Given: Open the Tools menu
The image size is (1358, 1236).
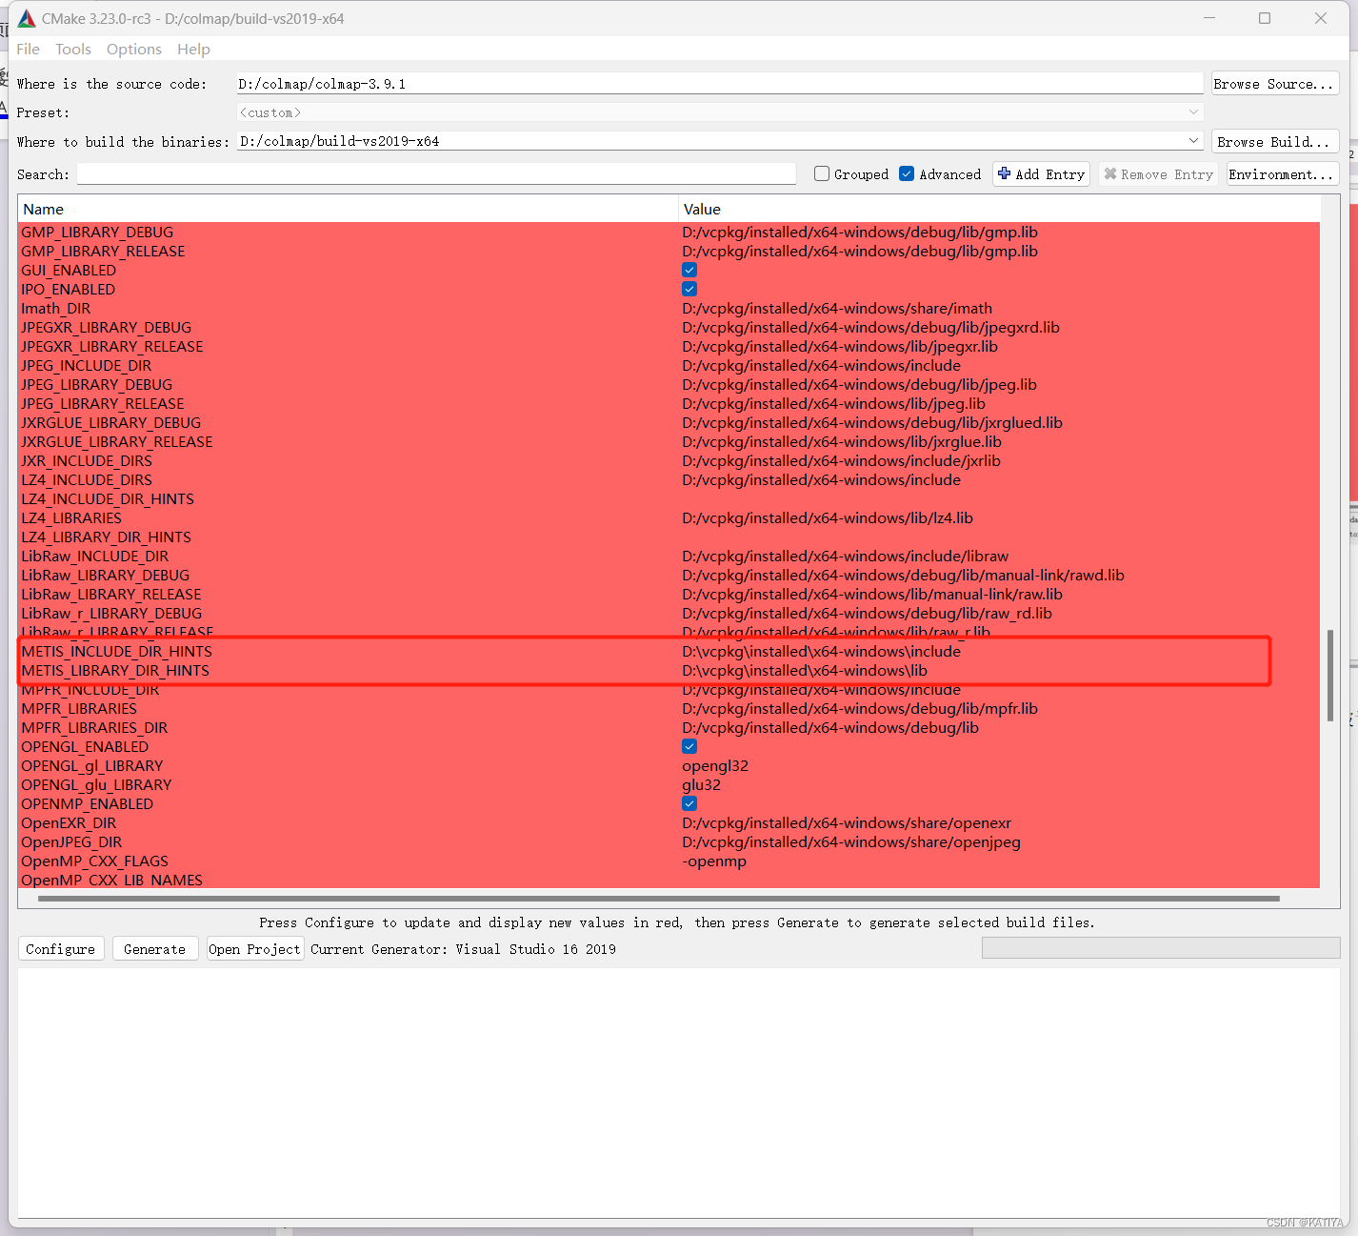Looking at the screenshot, I should click(73, 49).
